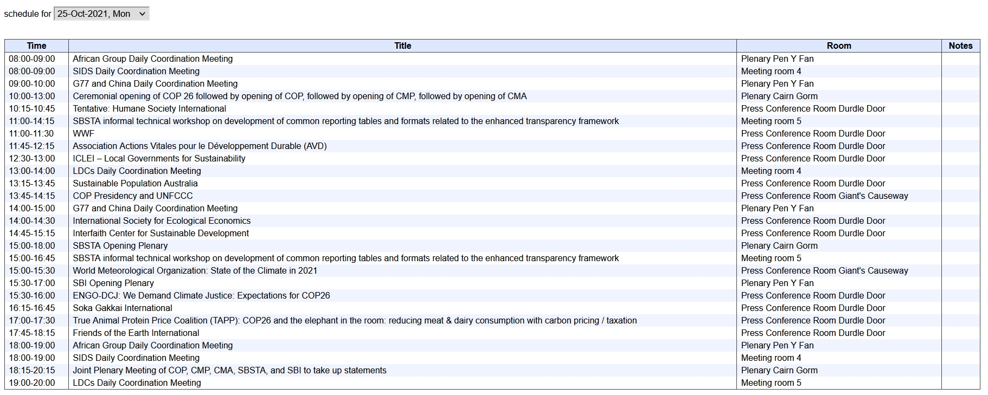Click time cell 15:00-16:45

pyautogui.click(x=32, y=258)
